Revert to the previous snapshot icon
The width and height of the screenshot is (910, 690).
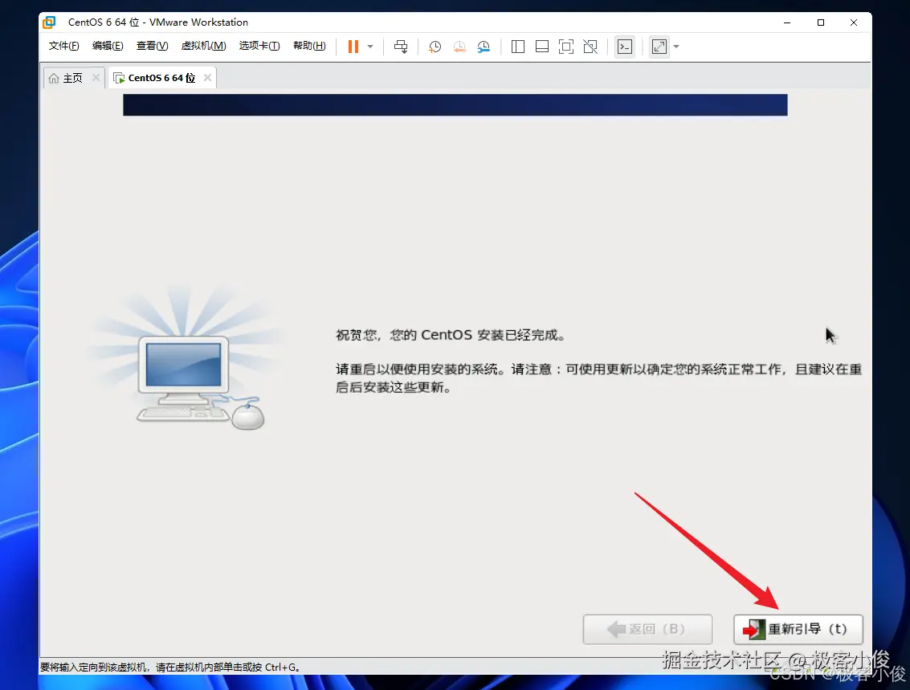point(459,47)
